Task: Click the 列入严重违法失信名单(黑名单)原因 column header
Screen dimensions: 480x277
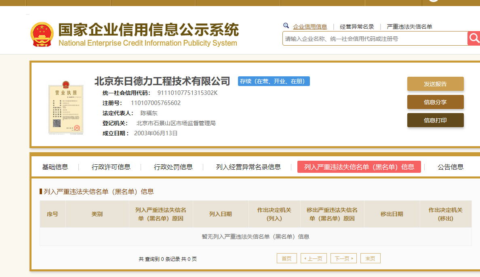Action: (x=161, y=214)
